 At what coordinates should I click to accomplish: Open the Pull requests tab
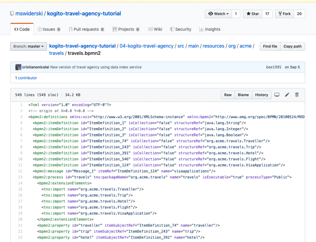(x=86, y=29)
